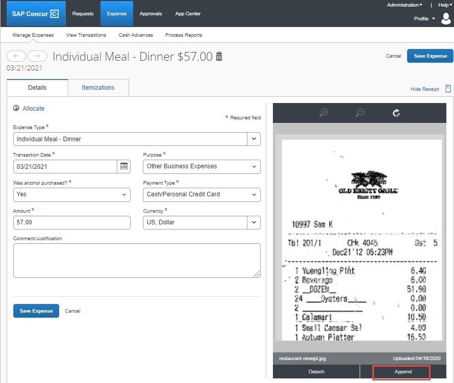454x383 pixels.
Task: Open the Purpose dropdown
Action: pos(201,166)
